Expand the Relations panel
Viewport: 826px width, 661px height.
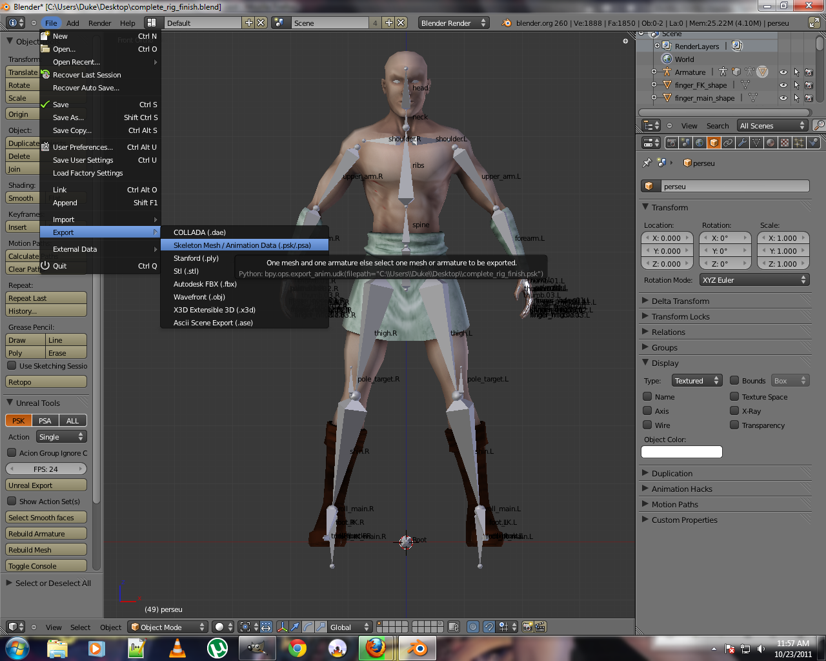tap(668, 332)
